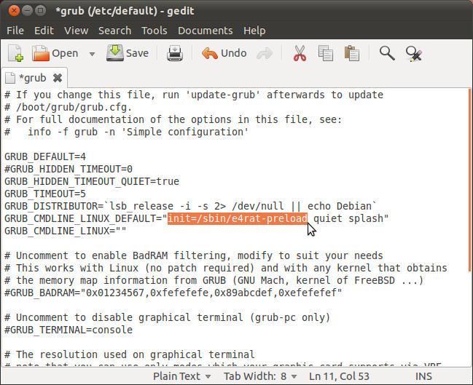This screenshot has height=385, width=473.
Task: Open Find with magnifier icon
Action: pos(387,53)
